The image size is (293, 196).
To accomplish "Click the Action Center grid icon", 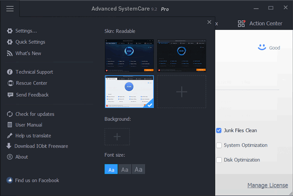I will click(241, 24).
